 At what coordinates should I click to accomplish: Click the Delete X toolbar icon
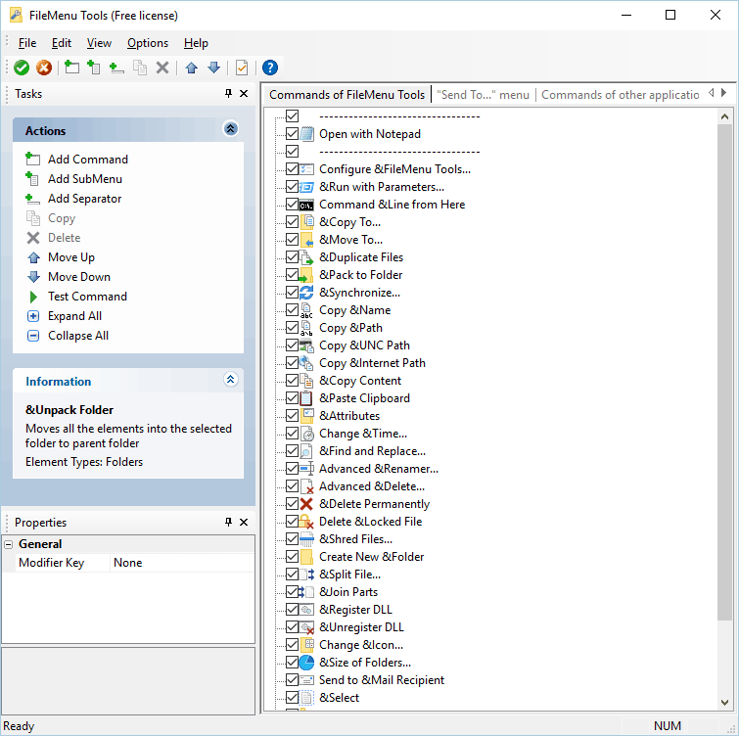(162, 68)
